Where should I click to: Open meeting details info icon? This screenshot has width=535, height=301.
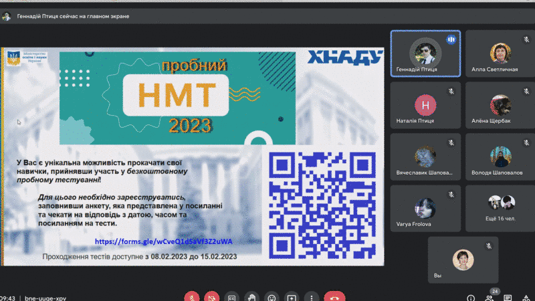pyautogui.click(x=471, y=298)
